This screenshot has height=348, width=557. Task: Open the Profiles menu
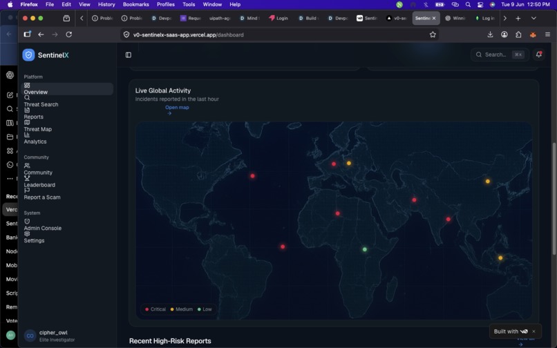(166, 4)
